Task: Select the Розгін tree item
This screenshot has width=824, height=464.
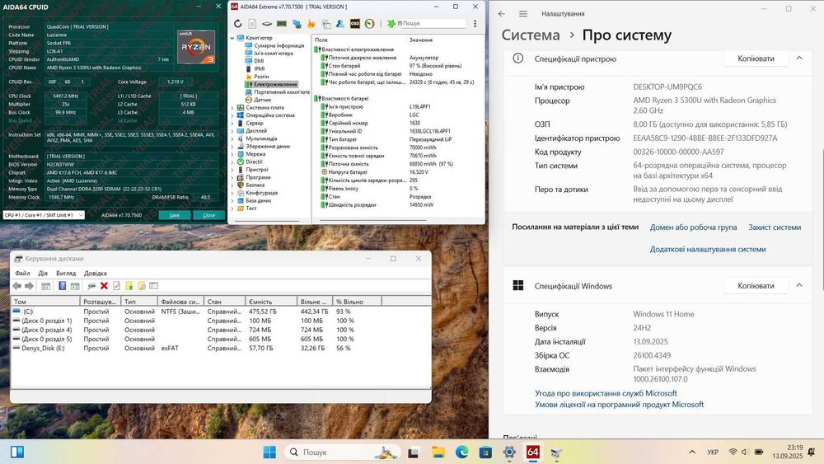Action: [261, 77]
